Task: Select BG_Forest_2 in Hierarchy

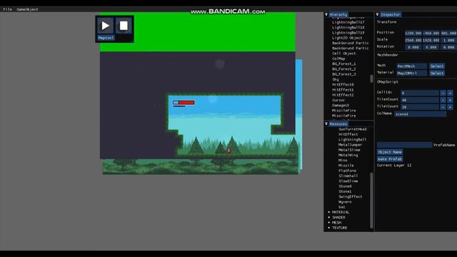Action: coord(344,69)
